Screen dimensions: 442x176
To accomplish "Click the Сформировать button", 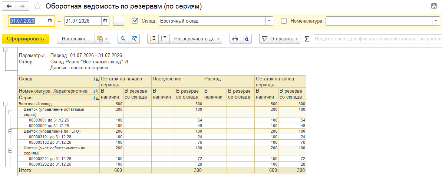I will click(x=26, y=39).
